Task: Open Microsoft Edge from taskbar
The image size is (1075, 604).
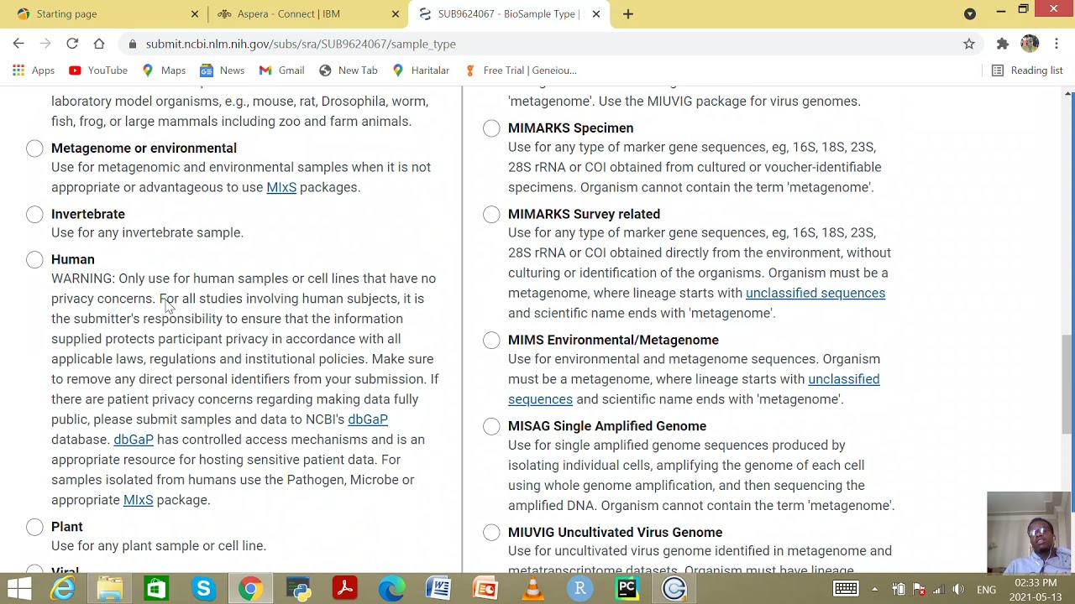Action: (x=391, y=589)
